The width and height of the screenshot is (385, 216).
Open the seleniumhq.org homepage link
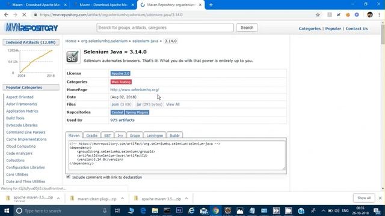click(x=135, y=89)
